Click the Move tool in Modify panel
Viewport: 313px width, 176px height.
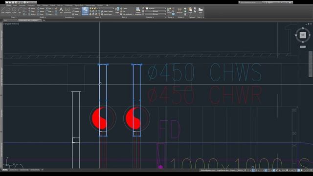point(32,9)
